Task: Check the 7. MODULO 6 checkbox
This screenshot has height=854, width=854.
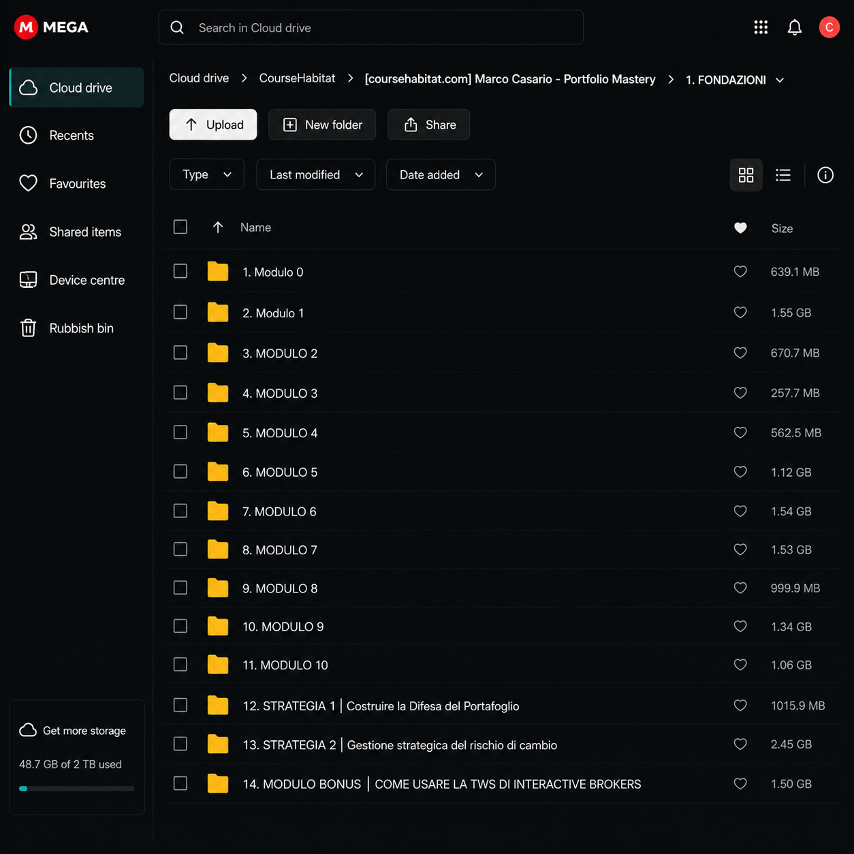Action: pyautogui.click(x=180, y=511)
